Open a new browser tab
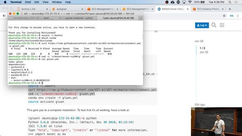Viewport: 242px width, 136px height. (230, 9)
